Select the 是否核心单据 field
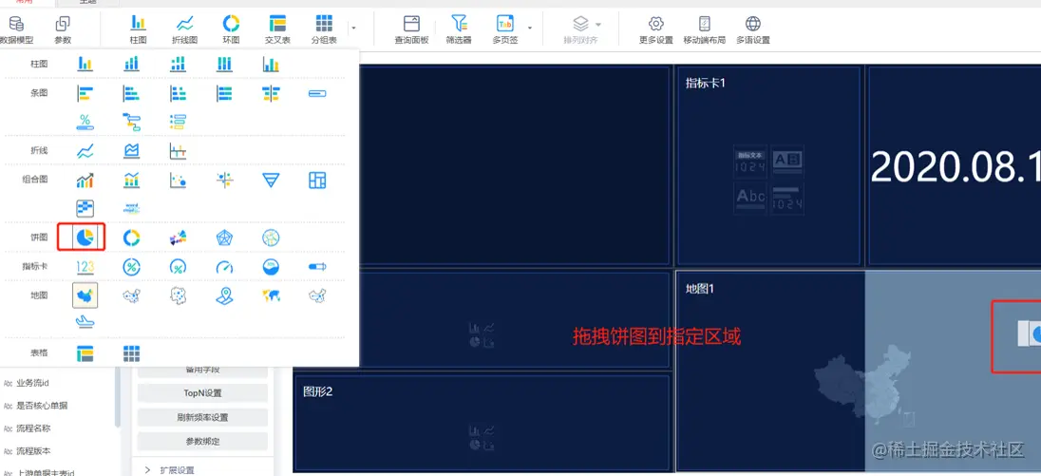This screenshot has width=1041, height=476. [42, 406]
